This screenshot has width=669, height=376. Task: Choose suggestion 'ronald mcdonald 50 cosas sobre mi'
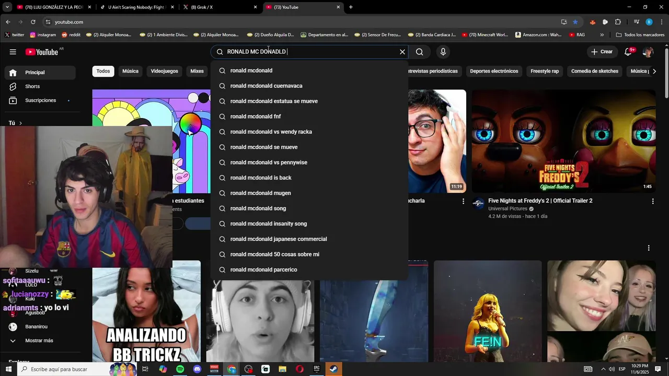tap(309, 254)
